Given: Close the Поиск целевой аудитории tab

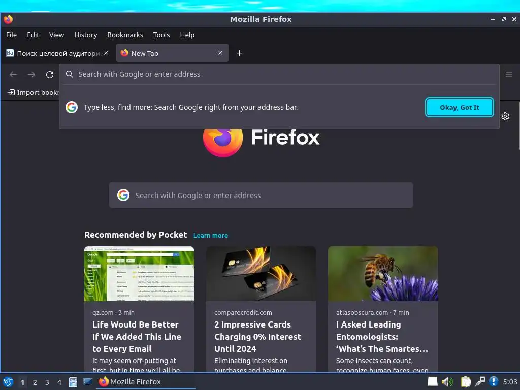Looking at the screenshot, I should (106, 53).
